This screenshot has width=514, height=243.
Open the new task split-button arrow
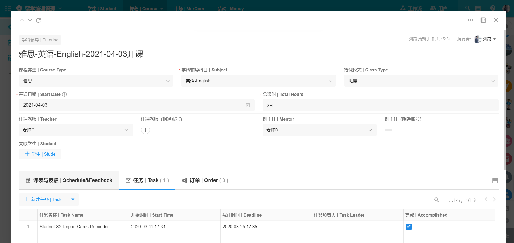[73, 199]
